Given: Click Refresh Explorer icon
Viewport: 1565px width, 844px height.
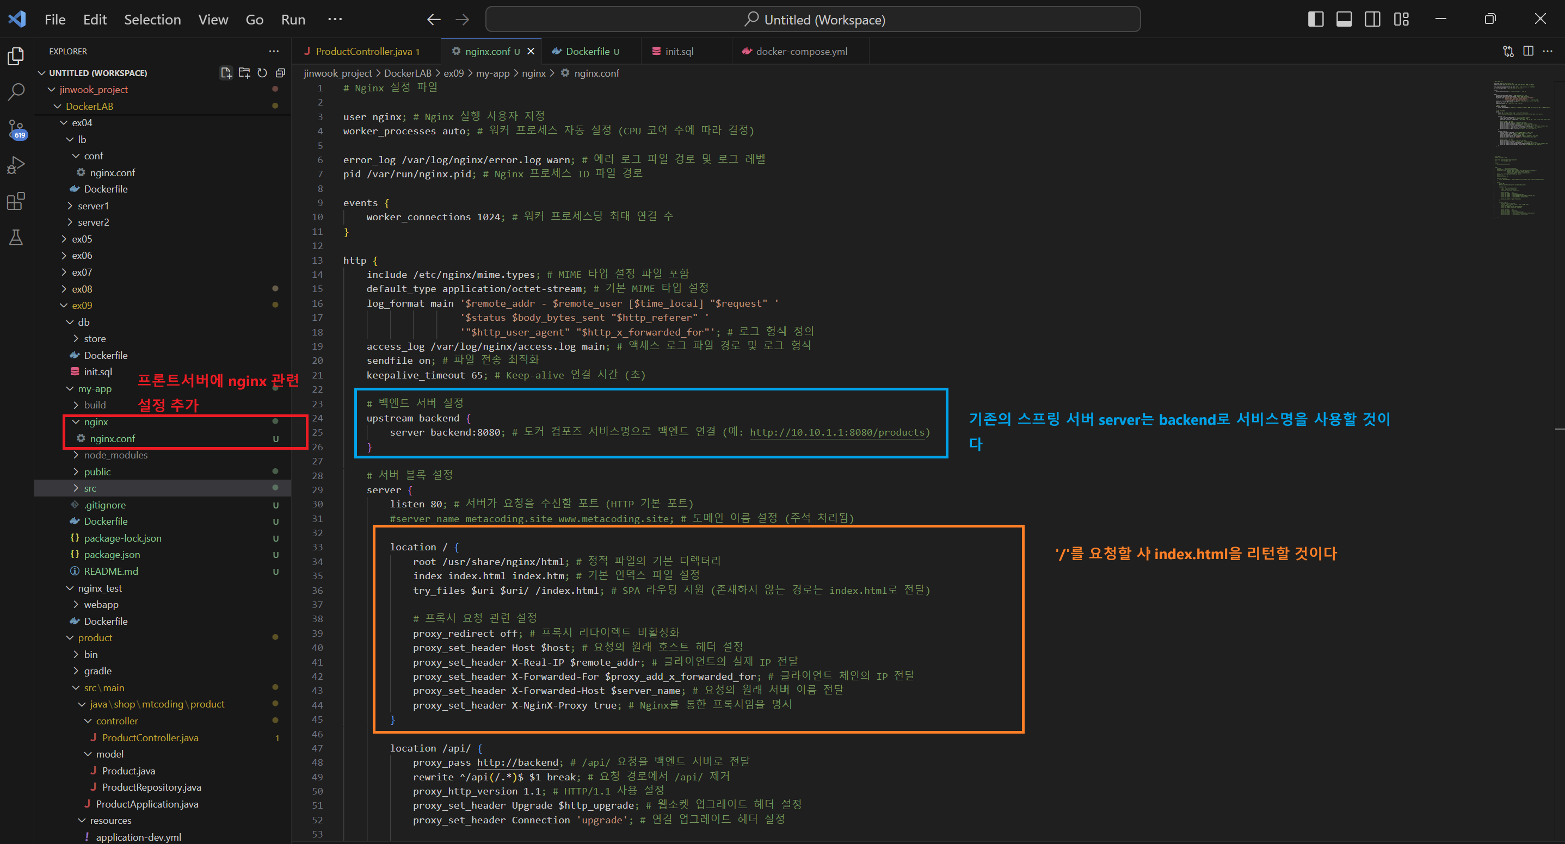Looking at the screenshot, I should pyautogui.click(x=262, y=73).
